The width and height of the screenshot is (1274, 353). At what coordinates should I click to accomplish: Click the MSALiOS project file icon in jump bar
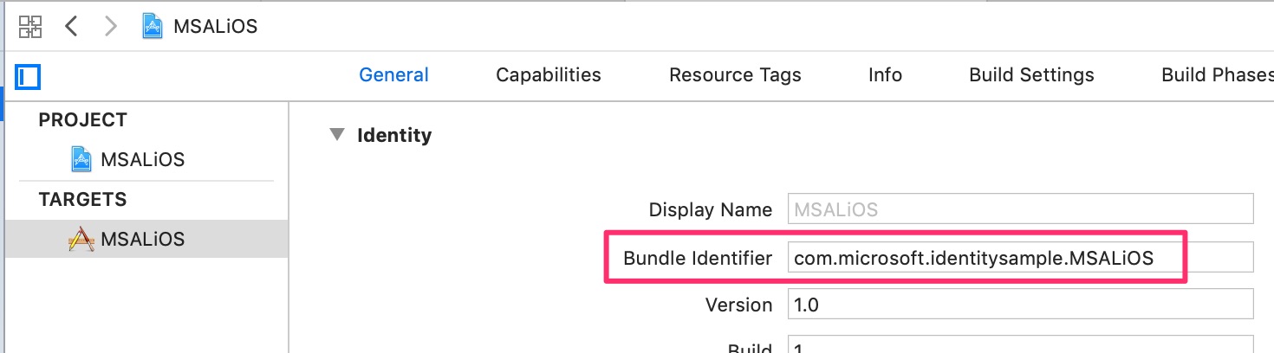tap(154, 26)
